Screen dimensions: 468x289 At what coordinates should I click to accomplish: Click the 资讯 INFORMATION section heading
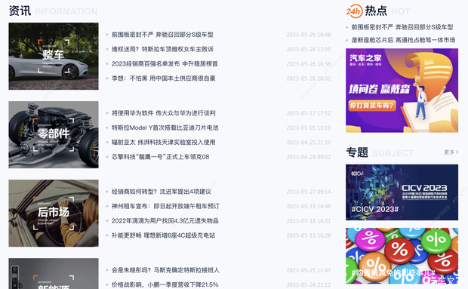(53, 11)
